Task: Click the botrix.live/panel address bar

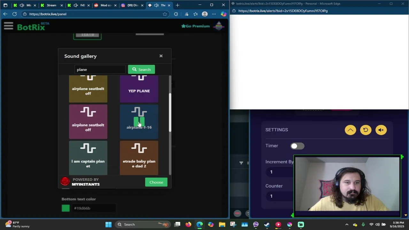Action: point(93,14)
